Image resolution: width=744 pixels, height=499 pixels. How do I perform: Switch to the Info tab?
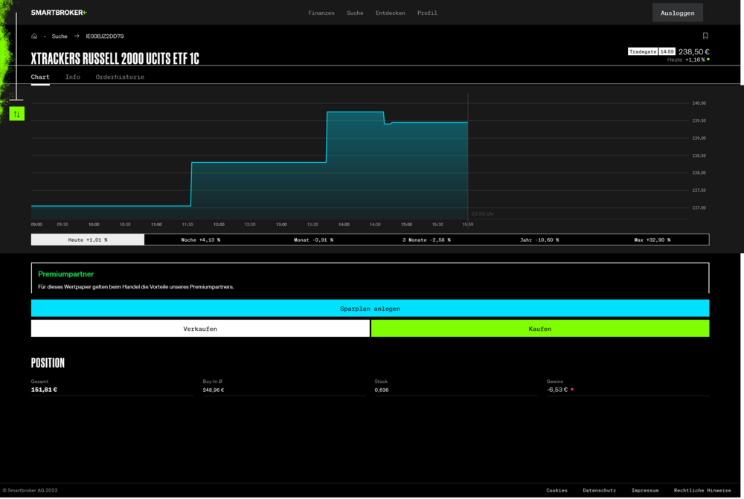point(72,77)
